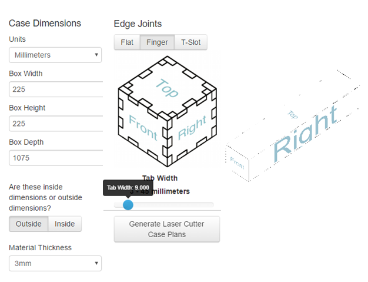Choose the Finger edge joint type
This screenshot has width=368, height=282.
coord(157,42)
